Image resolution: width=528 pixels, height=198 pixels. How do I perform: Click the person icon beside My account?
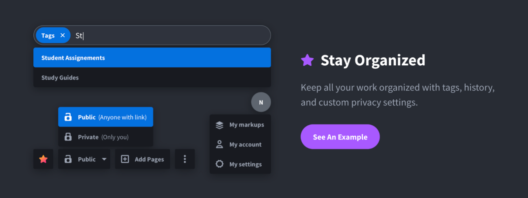pyautogui.click(x=219, y=144)
